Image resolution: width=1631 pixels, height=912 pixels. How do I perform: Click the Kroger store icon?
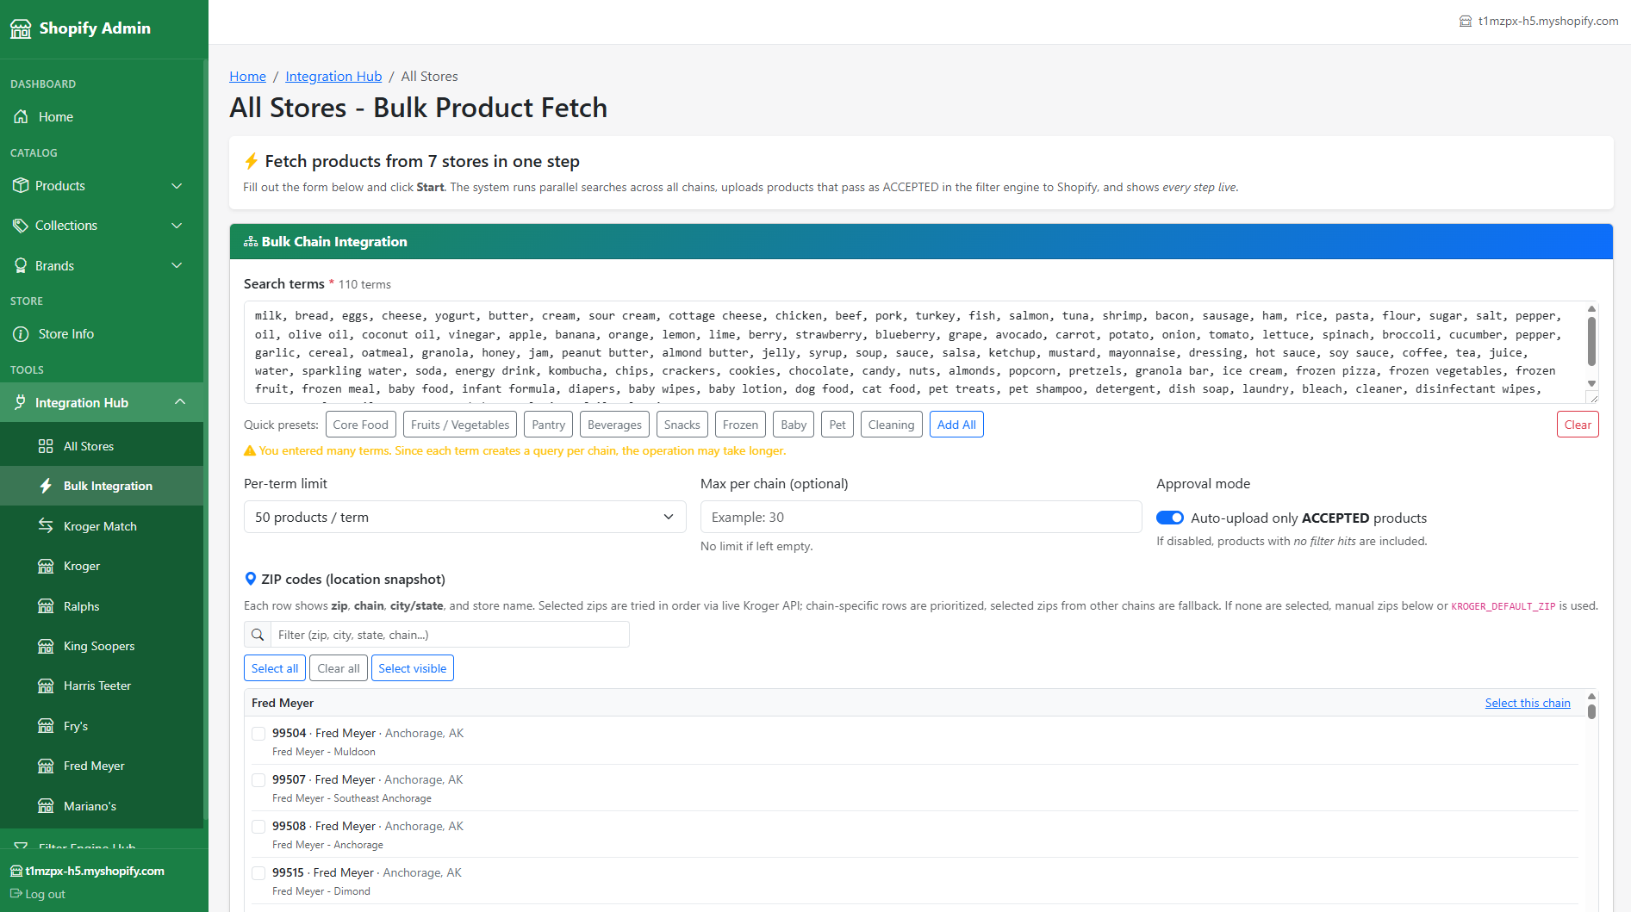coord(46,566)
